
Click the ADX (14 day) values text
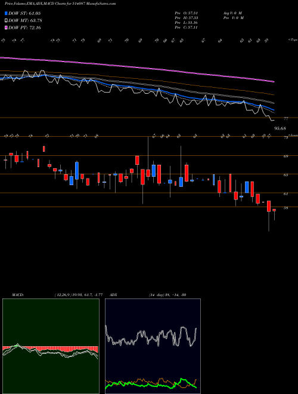pos(167,295)
